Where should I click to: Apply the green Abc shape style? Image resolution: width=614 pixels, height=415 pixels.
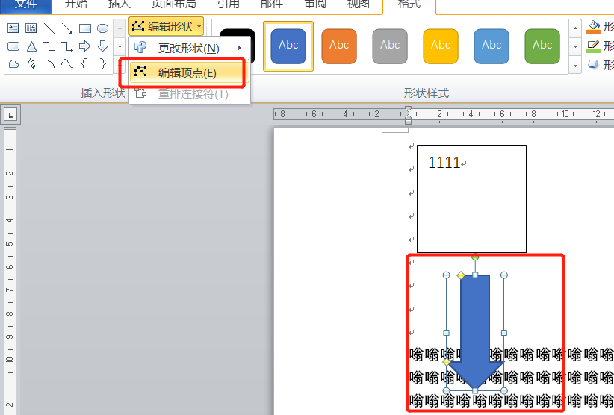click(542, 46)
